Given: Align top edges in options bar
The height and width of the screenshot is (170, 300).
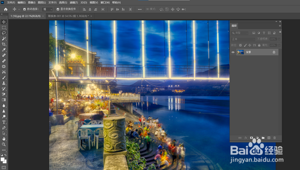Looking at the screenshot, I should 112,9.
